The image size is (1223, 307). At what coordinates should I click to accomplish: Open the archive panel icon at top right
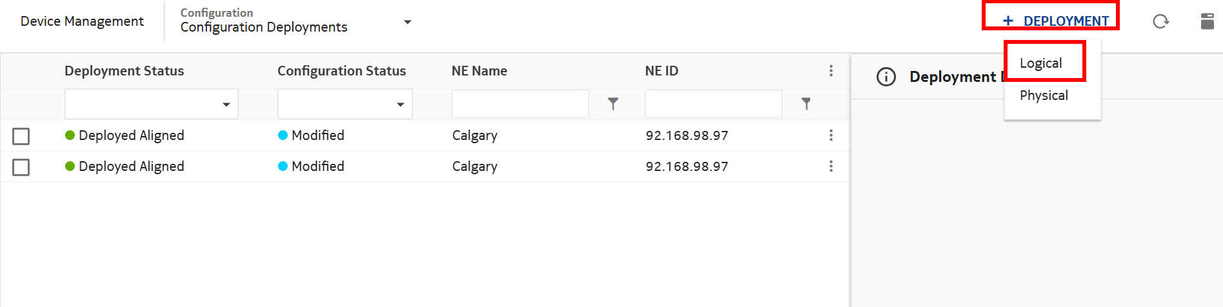1207,21
